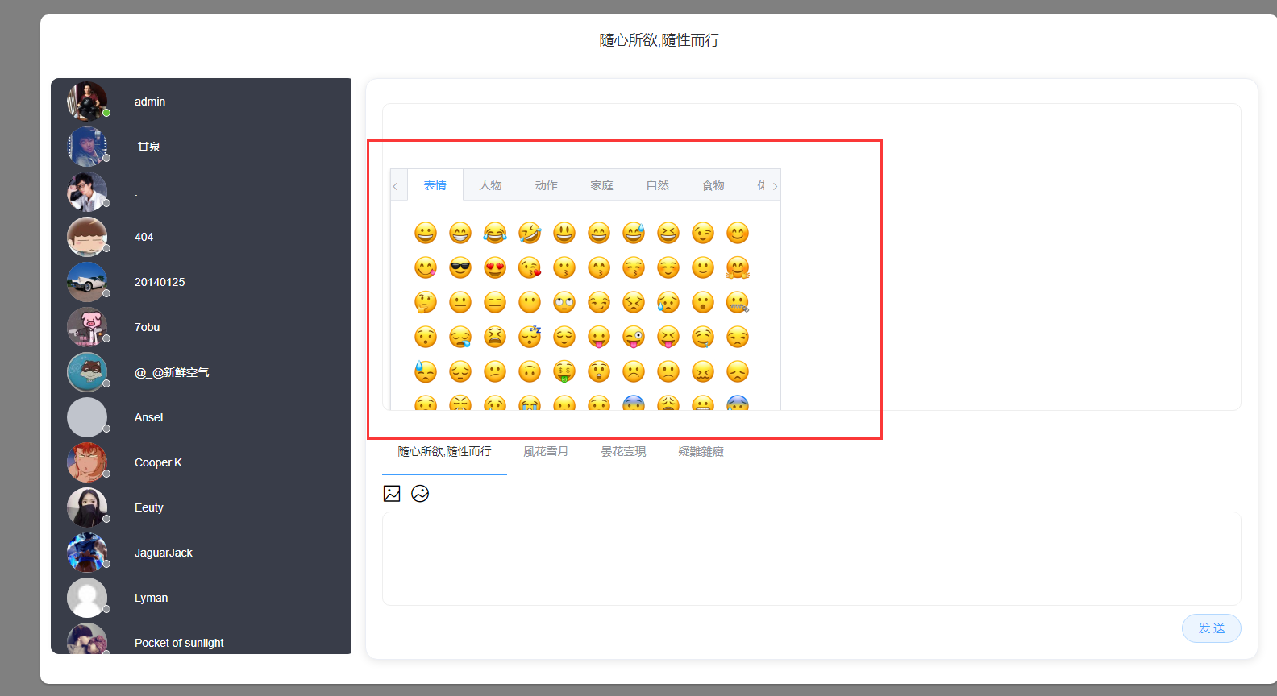Pick the sunglasses face emoji
Viewport: 1277px width, 696px height.
coord(460,267)
